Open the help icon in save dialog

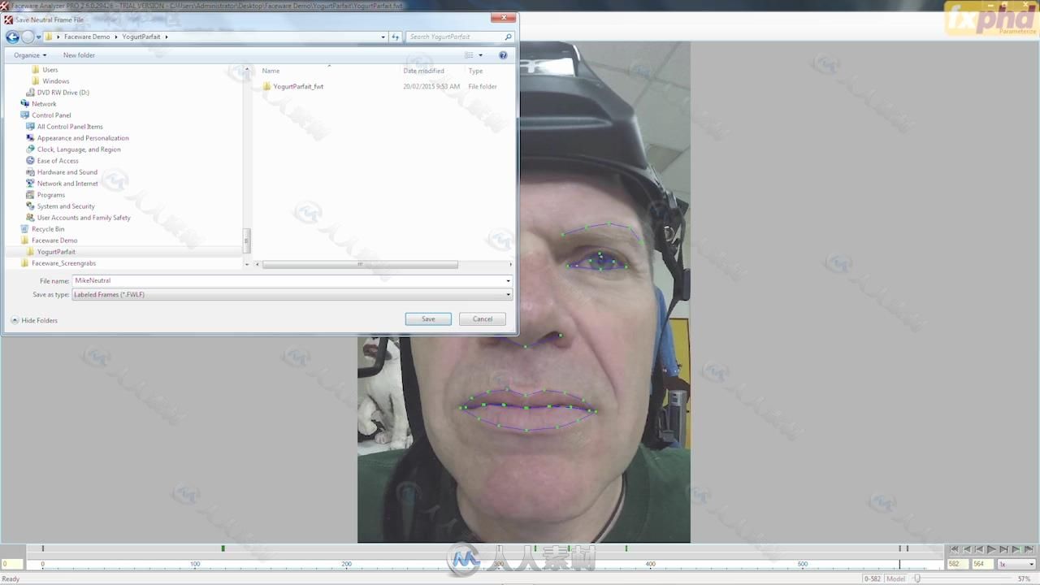coord(503,55)
